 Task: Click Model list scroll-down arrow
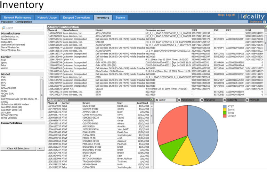click(42, 118)
